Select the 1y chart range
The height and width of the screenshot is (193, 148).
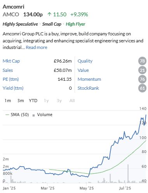[46, 101]
